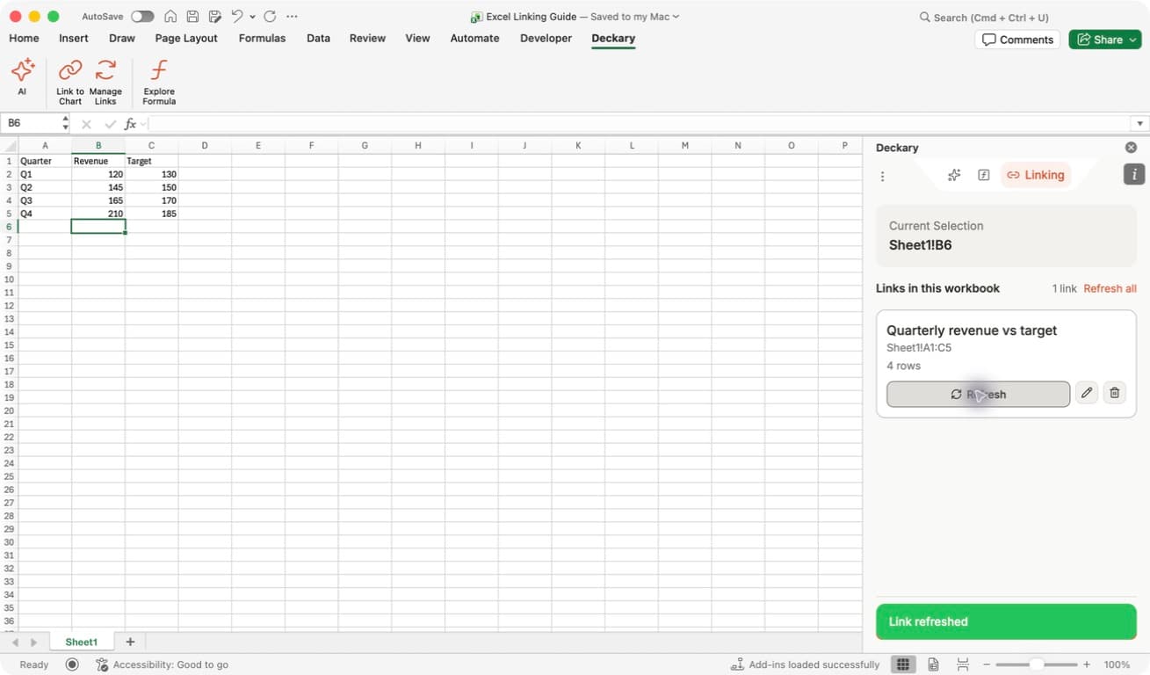Delete the Quarterly revenue vs target link
The width and height of the screenshot is (1150, 675).
tap(1114, 393)
